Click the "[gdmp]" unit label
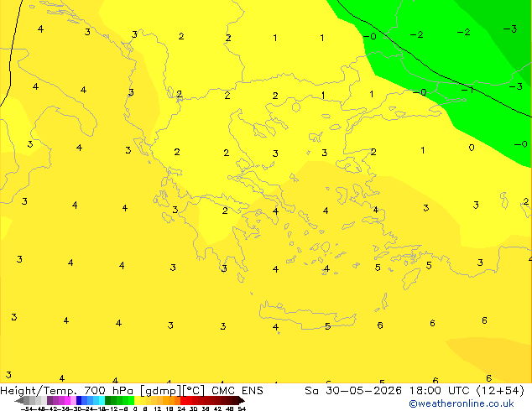The height and width of the screenshot is (411, 532). point(161,391)
